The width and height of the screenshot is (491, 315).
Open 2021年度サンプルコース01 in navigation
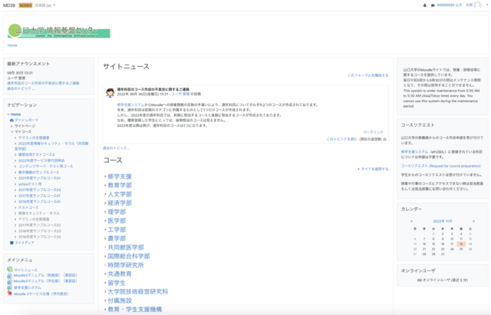(x=39, y=178)
